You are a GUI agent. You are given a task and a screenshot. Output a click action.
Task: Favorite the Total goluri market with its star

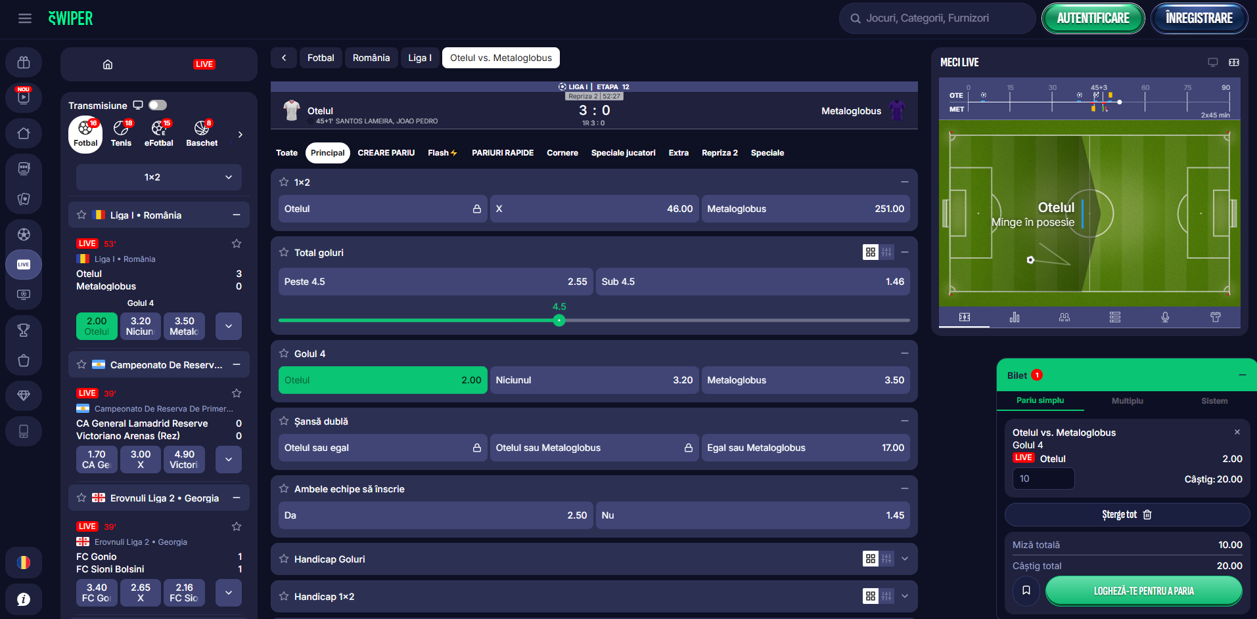coord(284,253)
